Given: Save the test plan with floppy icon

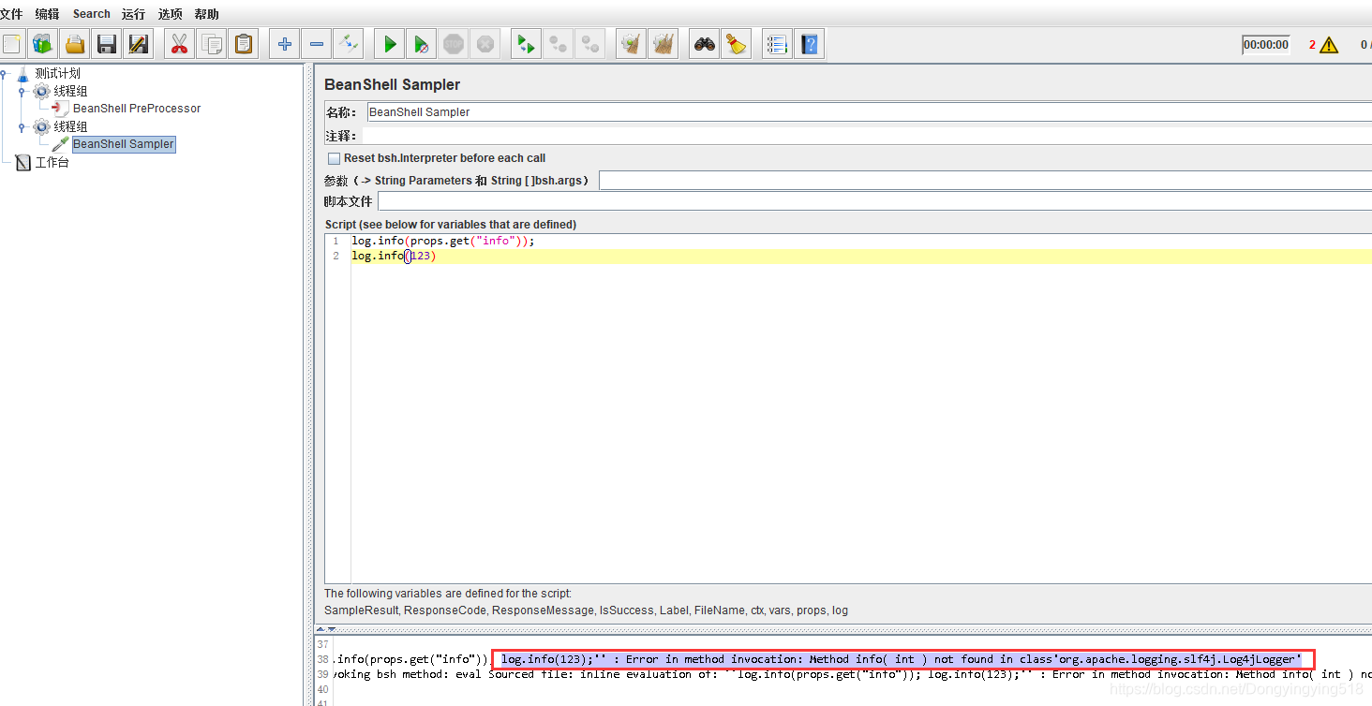Looking at the screenshot, I should coord(107,44).
